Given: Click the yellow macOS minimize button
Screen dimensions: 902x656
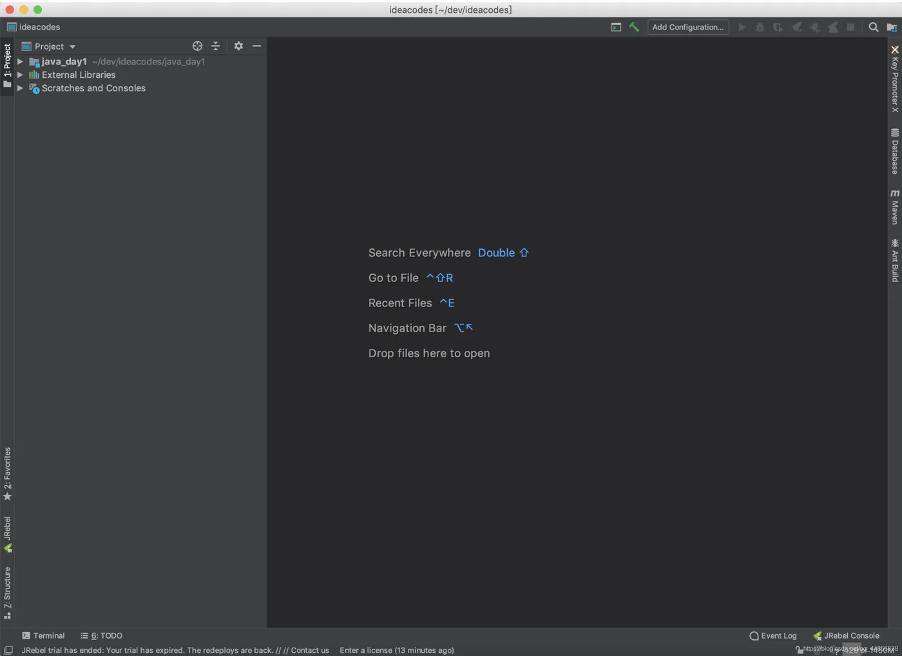Looking at the screenshot, I should 23,10.
